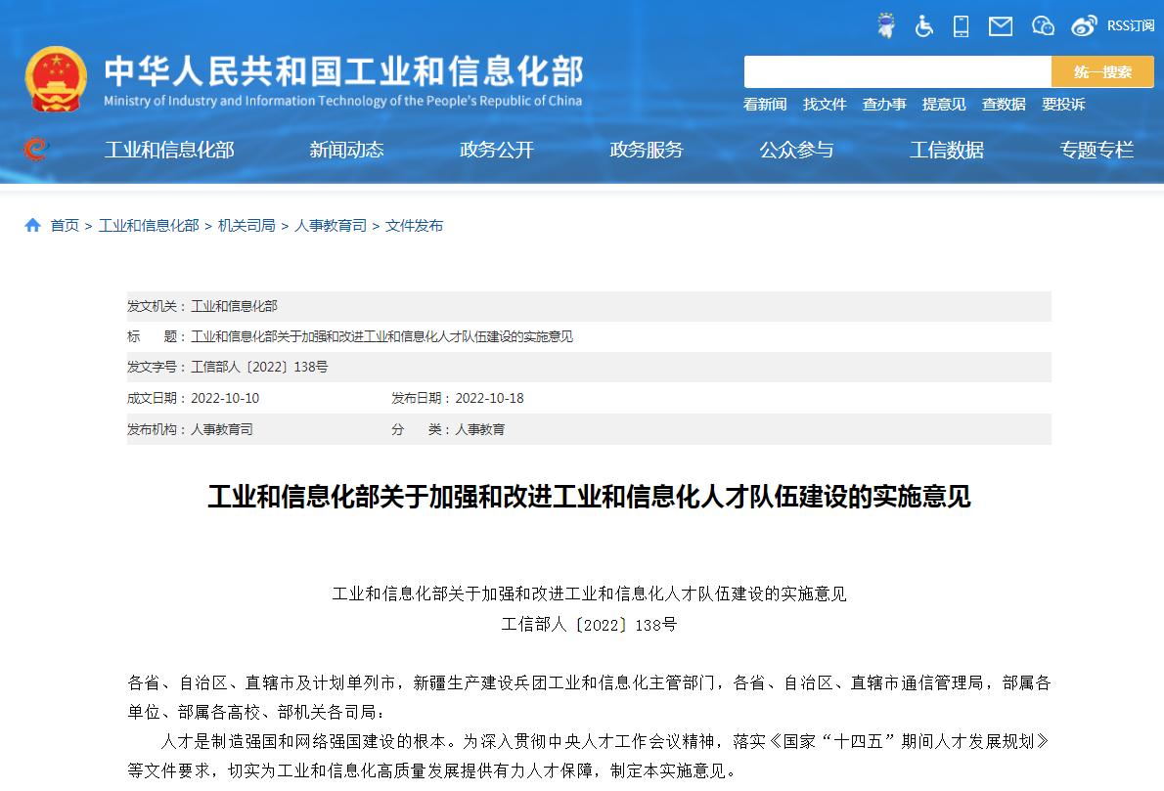Click the 发布机构：人事教育司 entry
The image size is (1164, 791).
coord(190,429)
